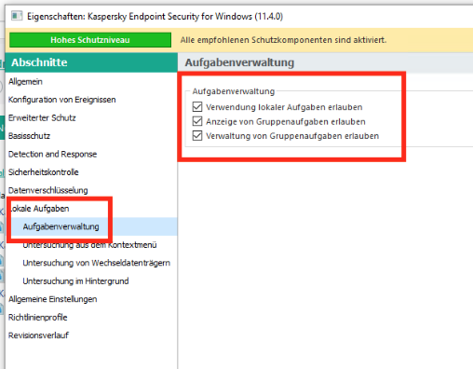Click the 'Aufgabenverwaltung' panel heading
This screenshot has height=369, width=473.
tap(239, 62)
